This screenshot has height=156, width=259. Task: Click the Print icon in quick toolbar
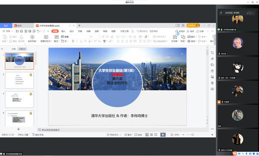(30, 31)
